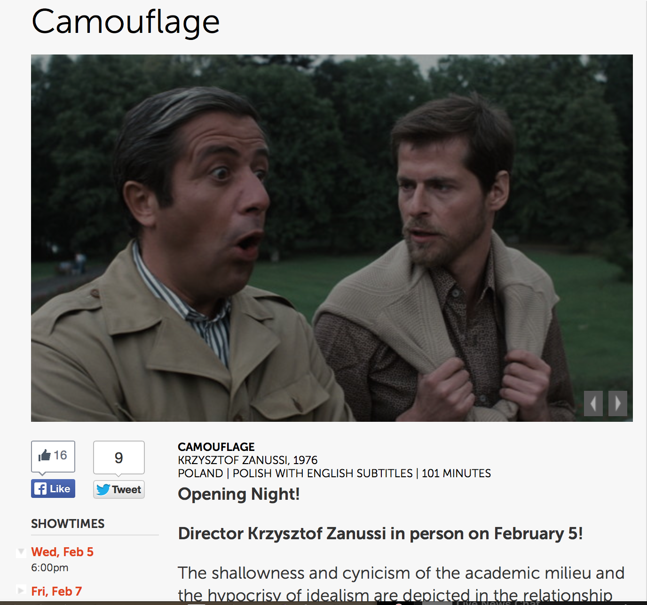Select the 6:00pm showtime

point(50,567)
